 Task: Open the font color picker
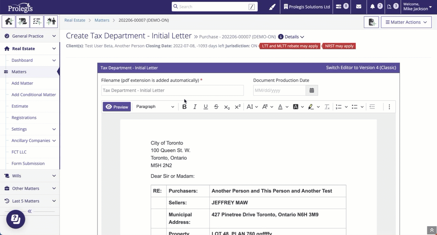pyautogui.click(x=280, y=107)
